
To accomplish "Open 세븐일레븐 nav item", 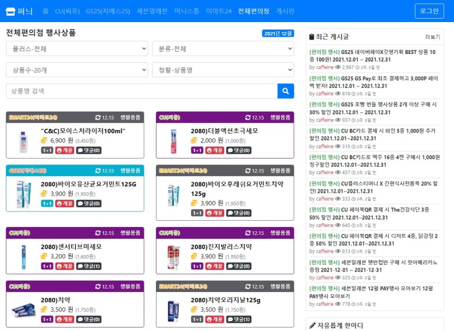I will click(x=152, y=11).
